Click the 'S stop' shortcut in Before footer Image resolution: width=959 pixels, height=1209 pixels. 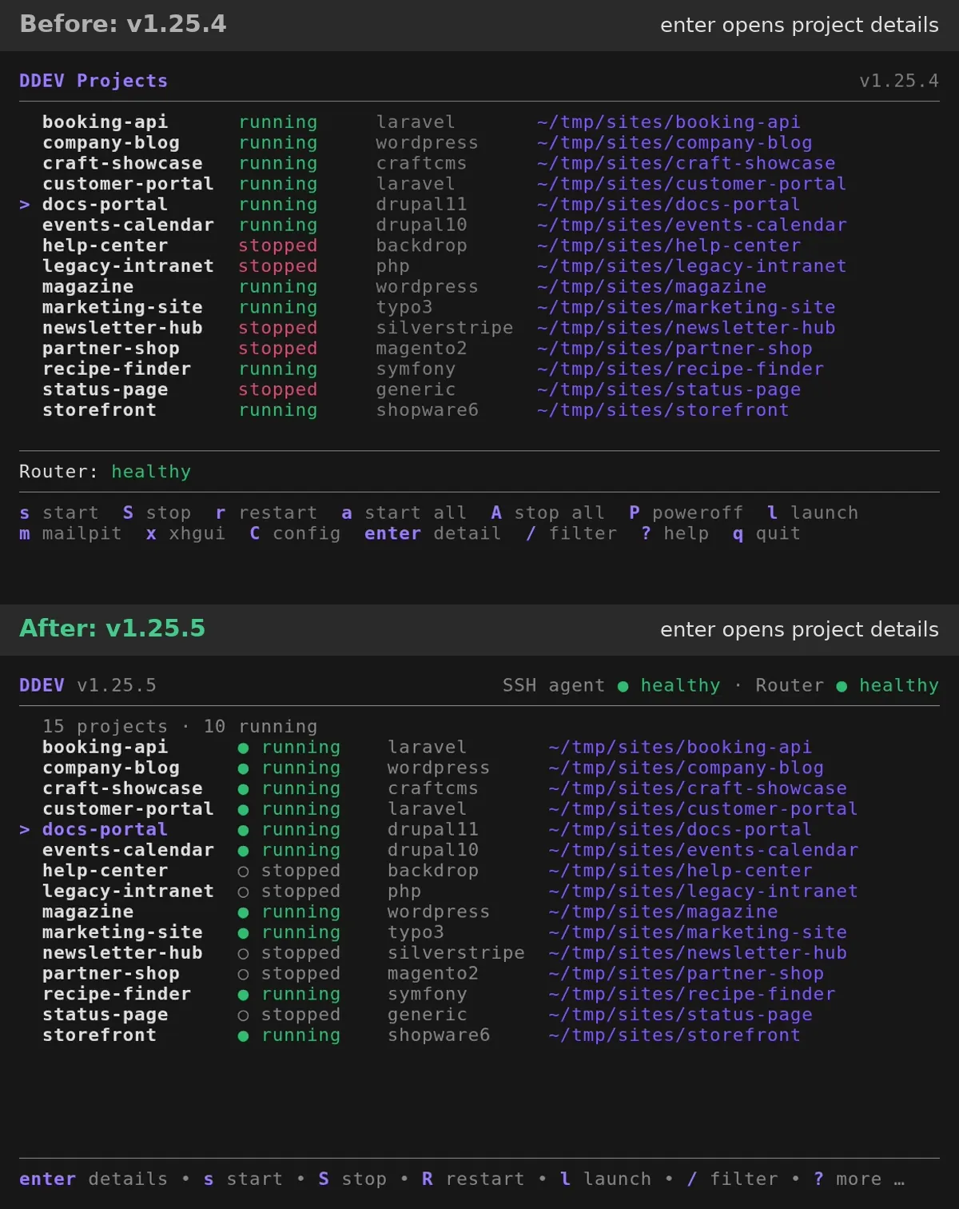157,513
